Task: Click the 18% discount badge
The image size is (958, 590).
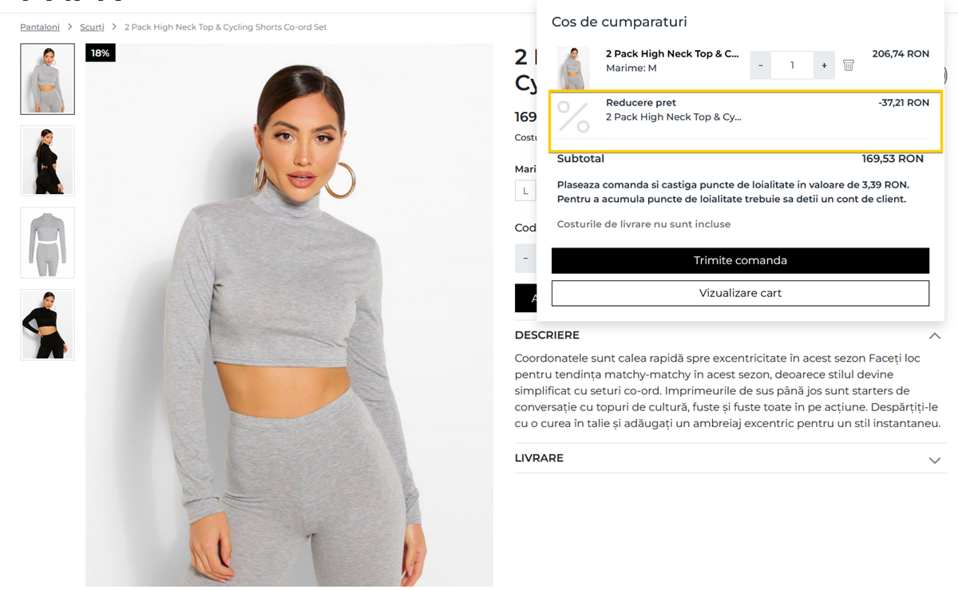Action: (x=101, y=53)
